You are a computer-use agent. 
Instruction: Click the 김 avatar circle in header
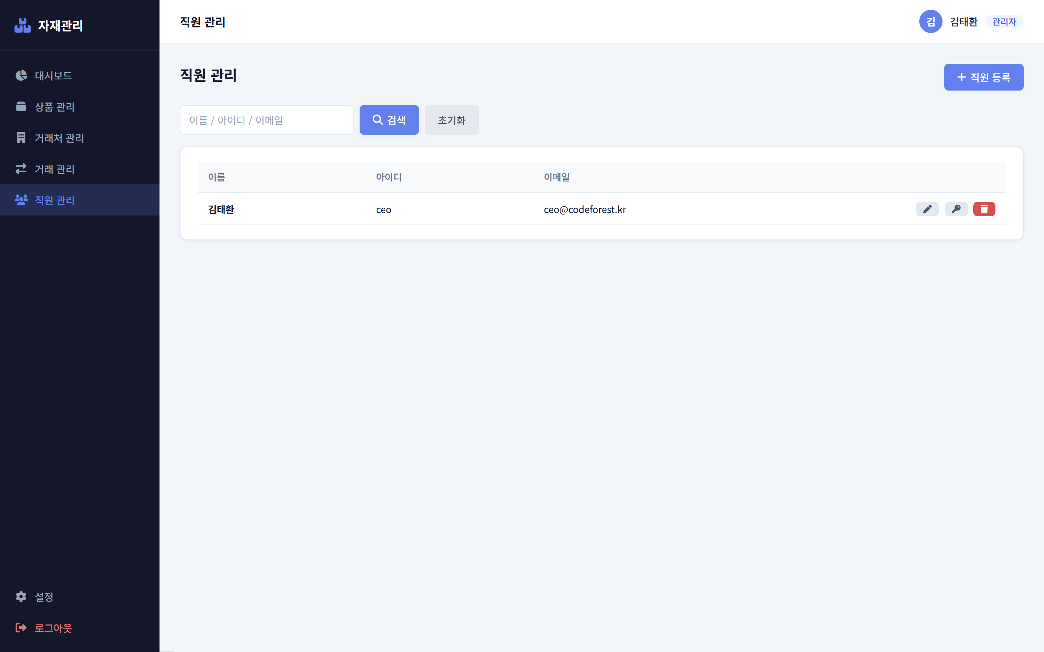(x=931, y=22)
